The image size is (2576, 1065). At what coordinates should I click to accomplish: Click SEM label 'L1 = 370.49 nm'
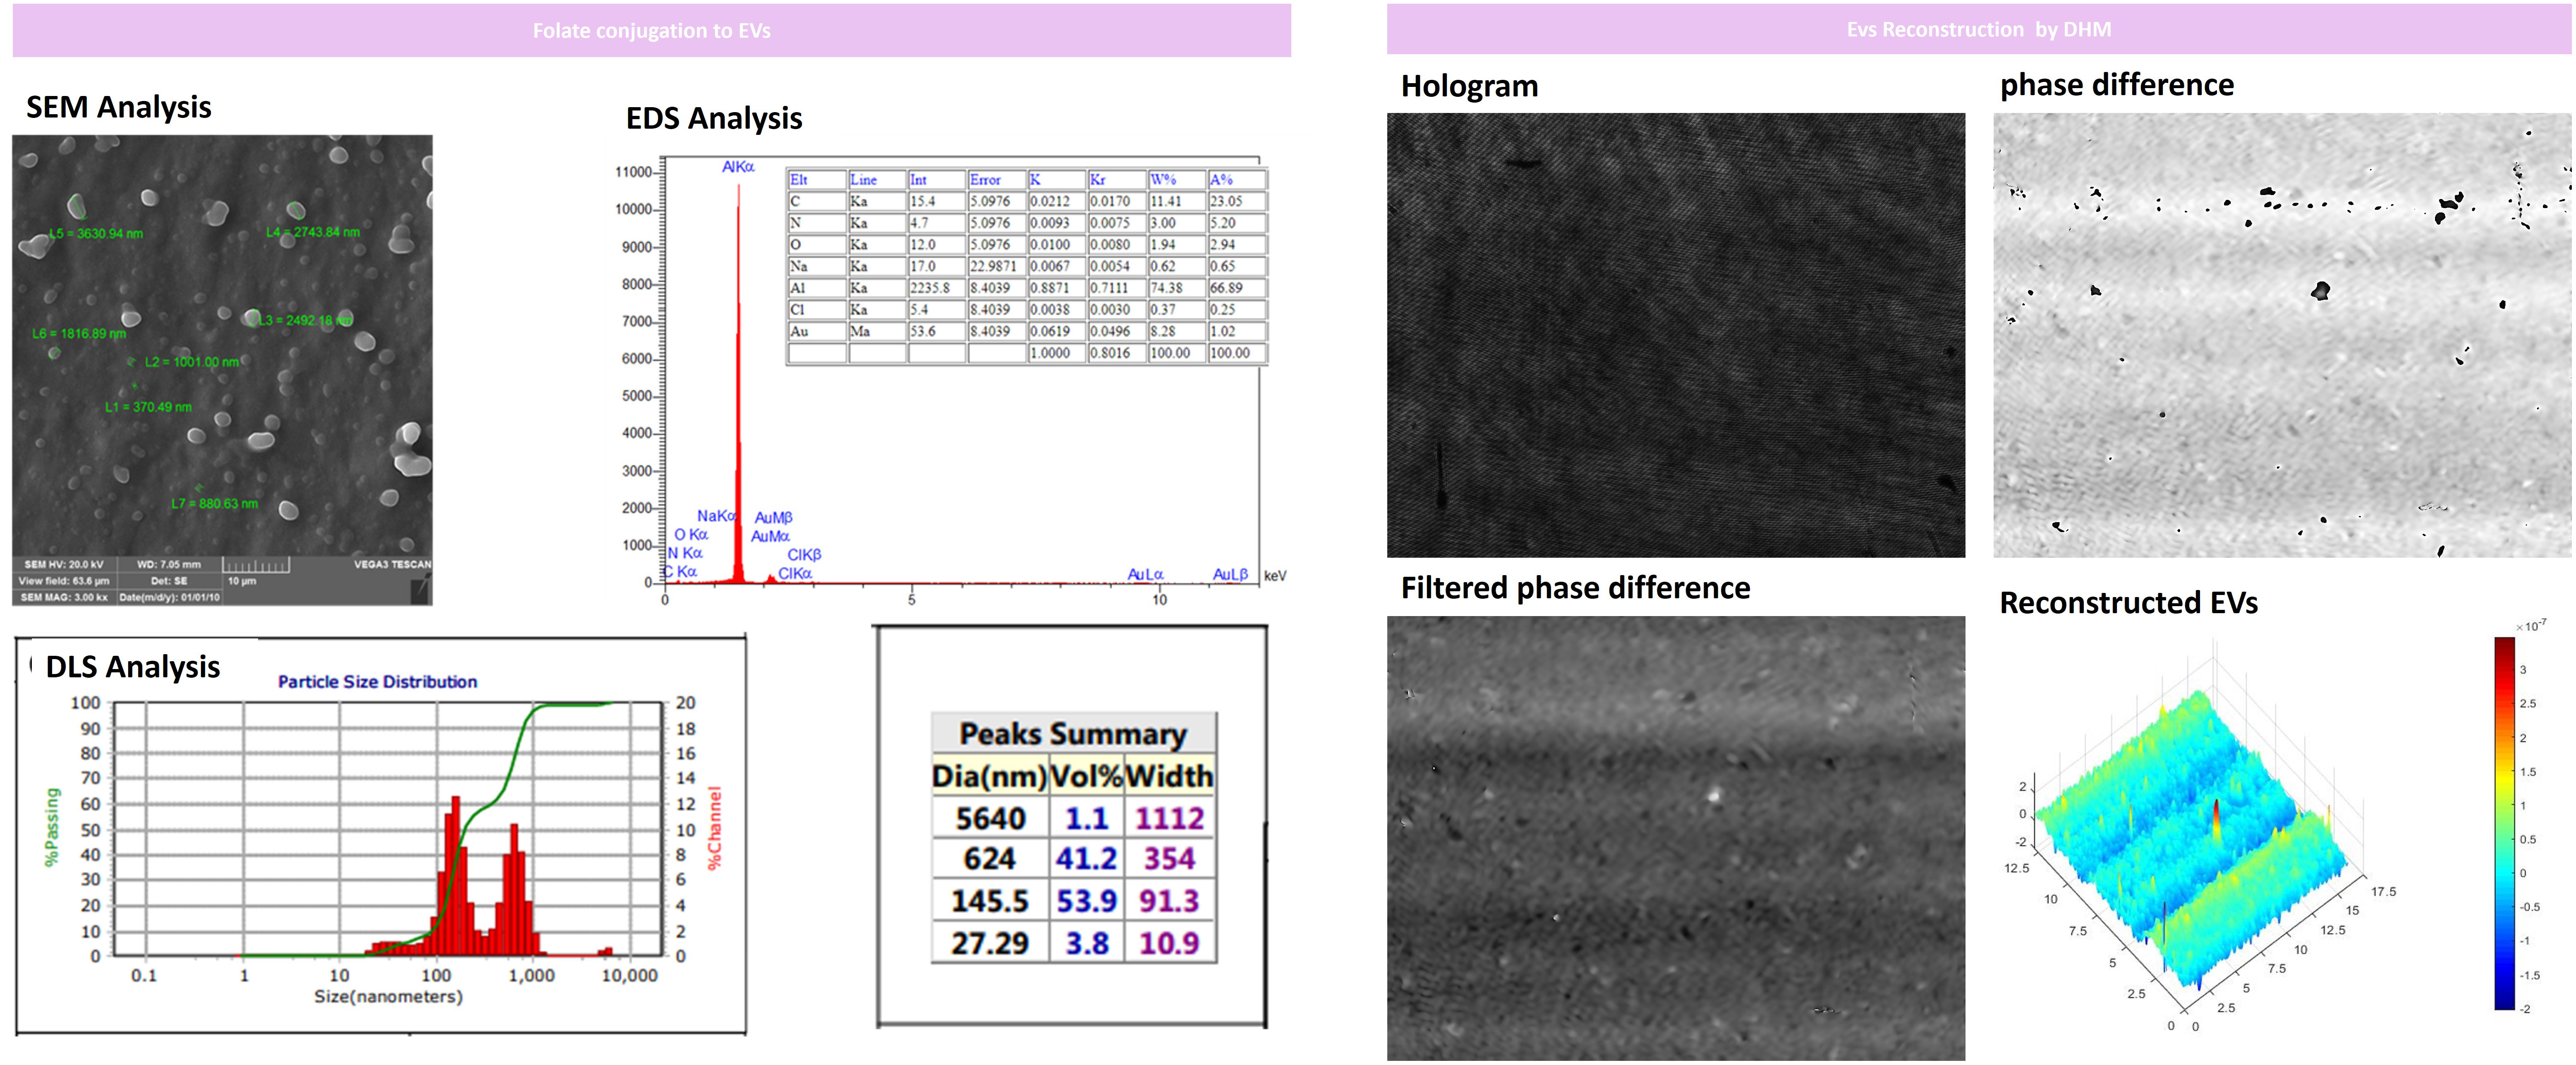(x=148, y=407)
